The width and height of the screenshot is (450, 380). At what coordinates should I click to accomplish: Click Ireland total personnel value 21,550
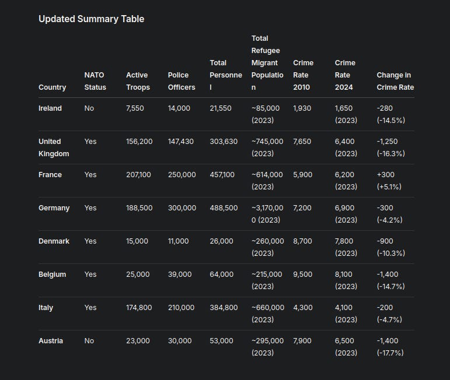click(x=221, y=108)
